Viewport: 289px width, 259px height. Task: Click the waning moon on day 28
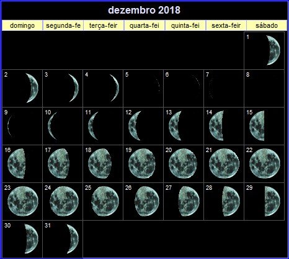tap(231, 201)
